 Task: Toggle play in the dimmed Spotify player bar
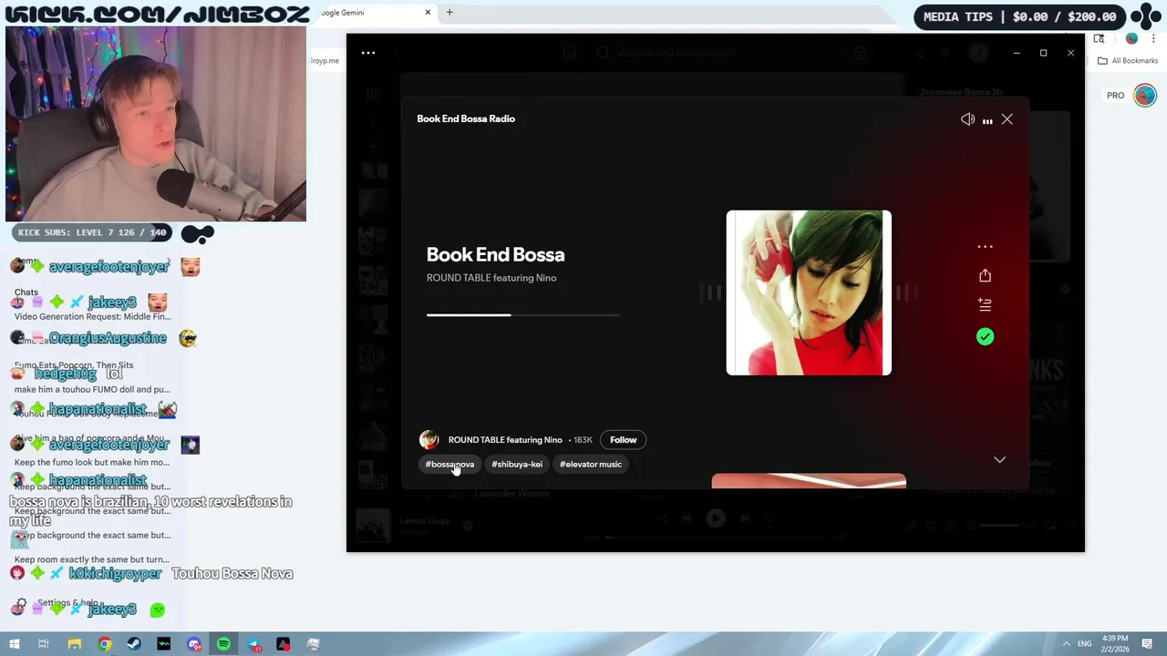pos(716,518)
